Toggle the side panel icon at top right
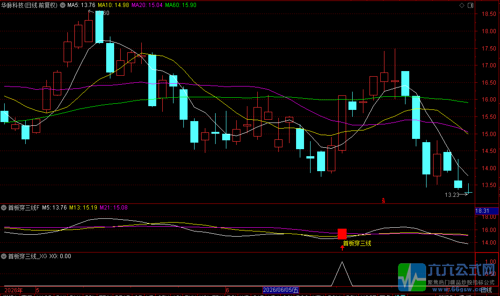Viewport: 500px width, 296px height. 471,6
